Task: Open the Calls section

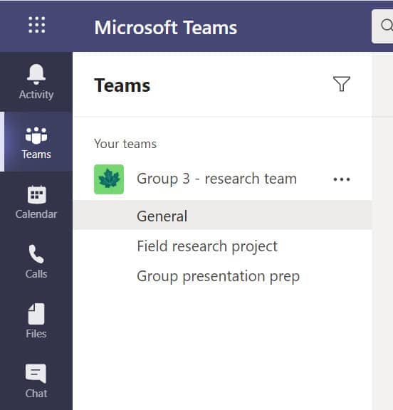Action: [36, 261]
